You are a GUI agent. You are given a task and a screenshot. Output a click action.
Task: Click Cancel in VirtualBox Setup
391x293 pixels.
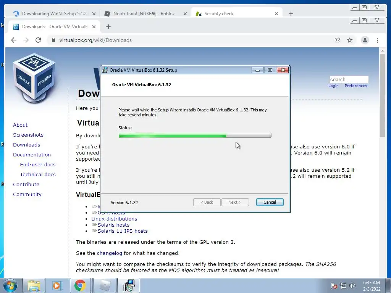[270, 202]
